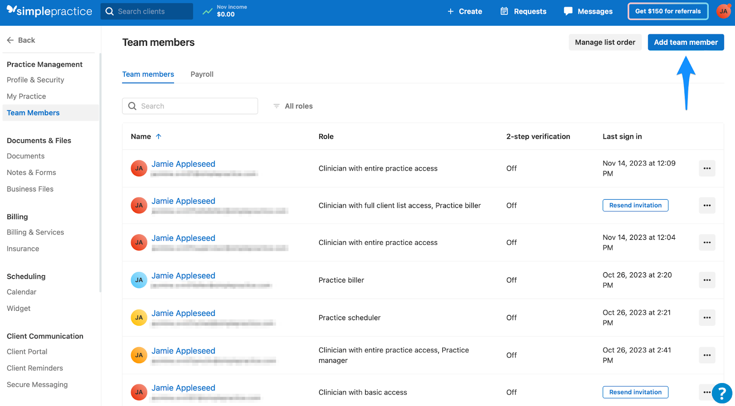Resend invitation to Practice biller clinician
735x406 pixels.
tap(635, 205)
